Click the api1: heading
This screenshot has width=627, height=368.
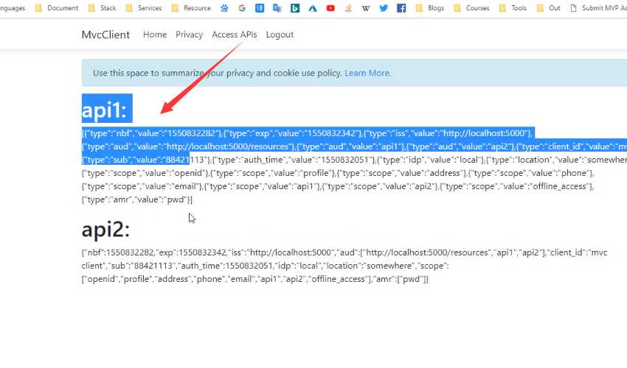pos(104,110)
